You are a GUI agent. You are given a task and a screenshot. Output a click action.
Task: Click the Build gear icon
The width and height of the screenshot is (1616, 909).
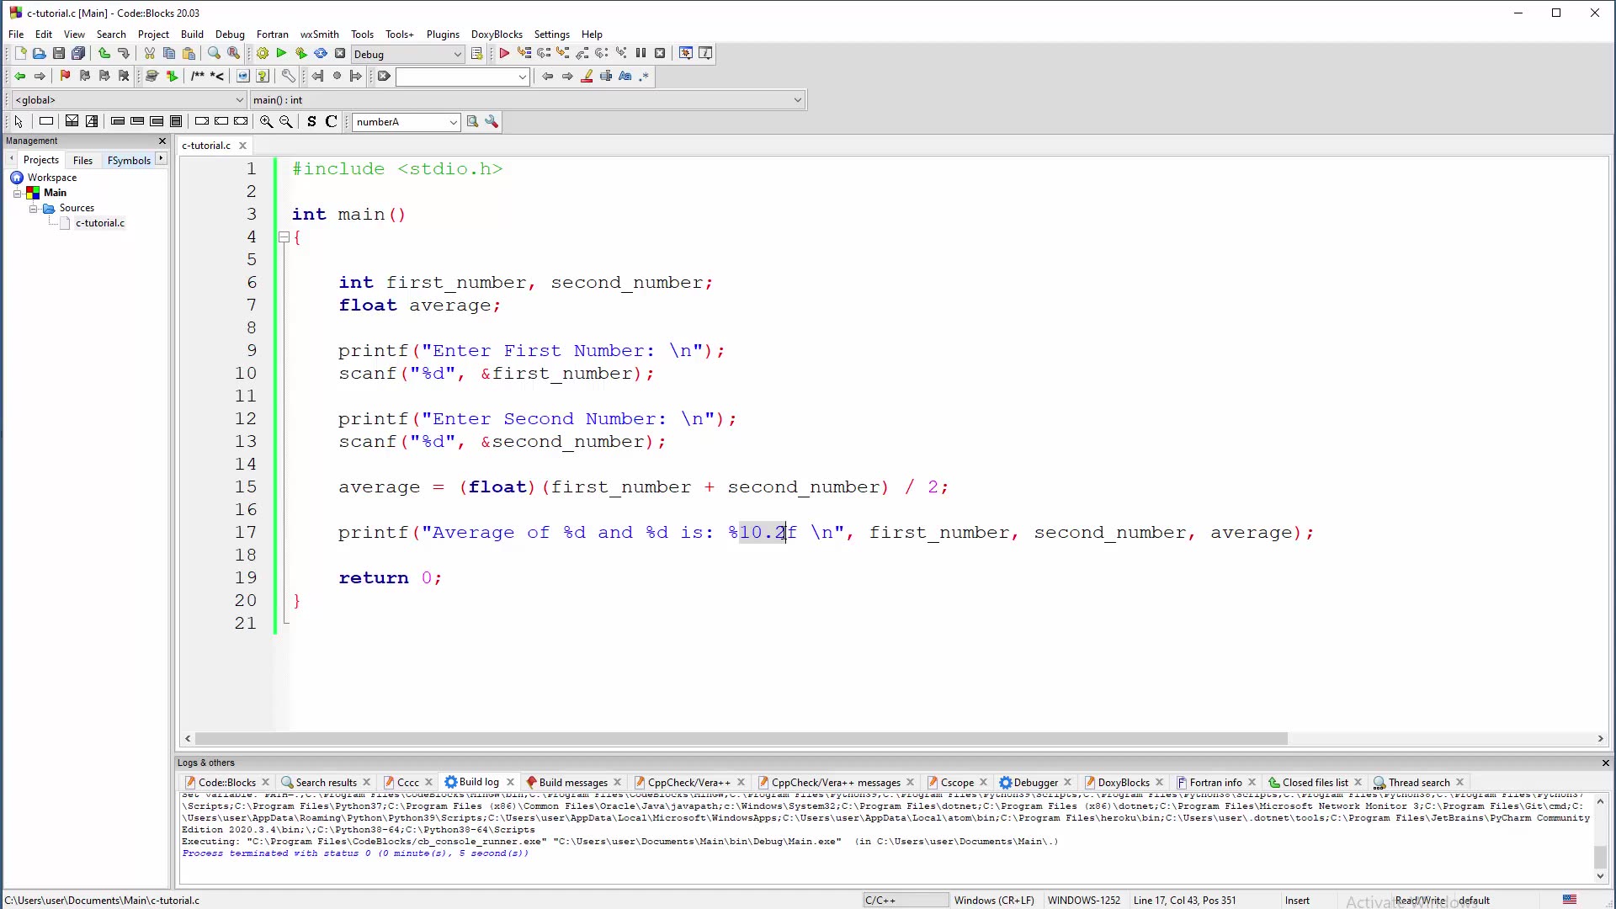pyautogui.click(x=263, y=53)
